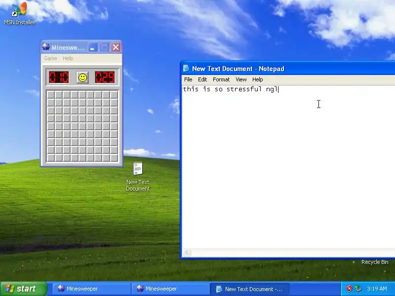Uncover the top-right Minesweeper cell
Image resolution: width=395 pixels, height=296 pixels.
(114, 95)
